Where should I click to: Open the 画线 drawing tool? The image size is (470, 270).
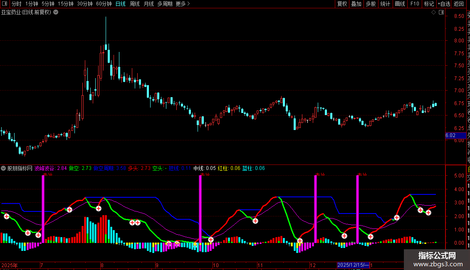click(400, 4)
